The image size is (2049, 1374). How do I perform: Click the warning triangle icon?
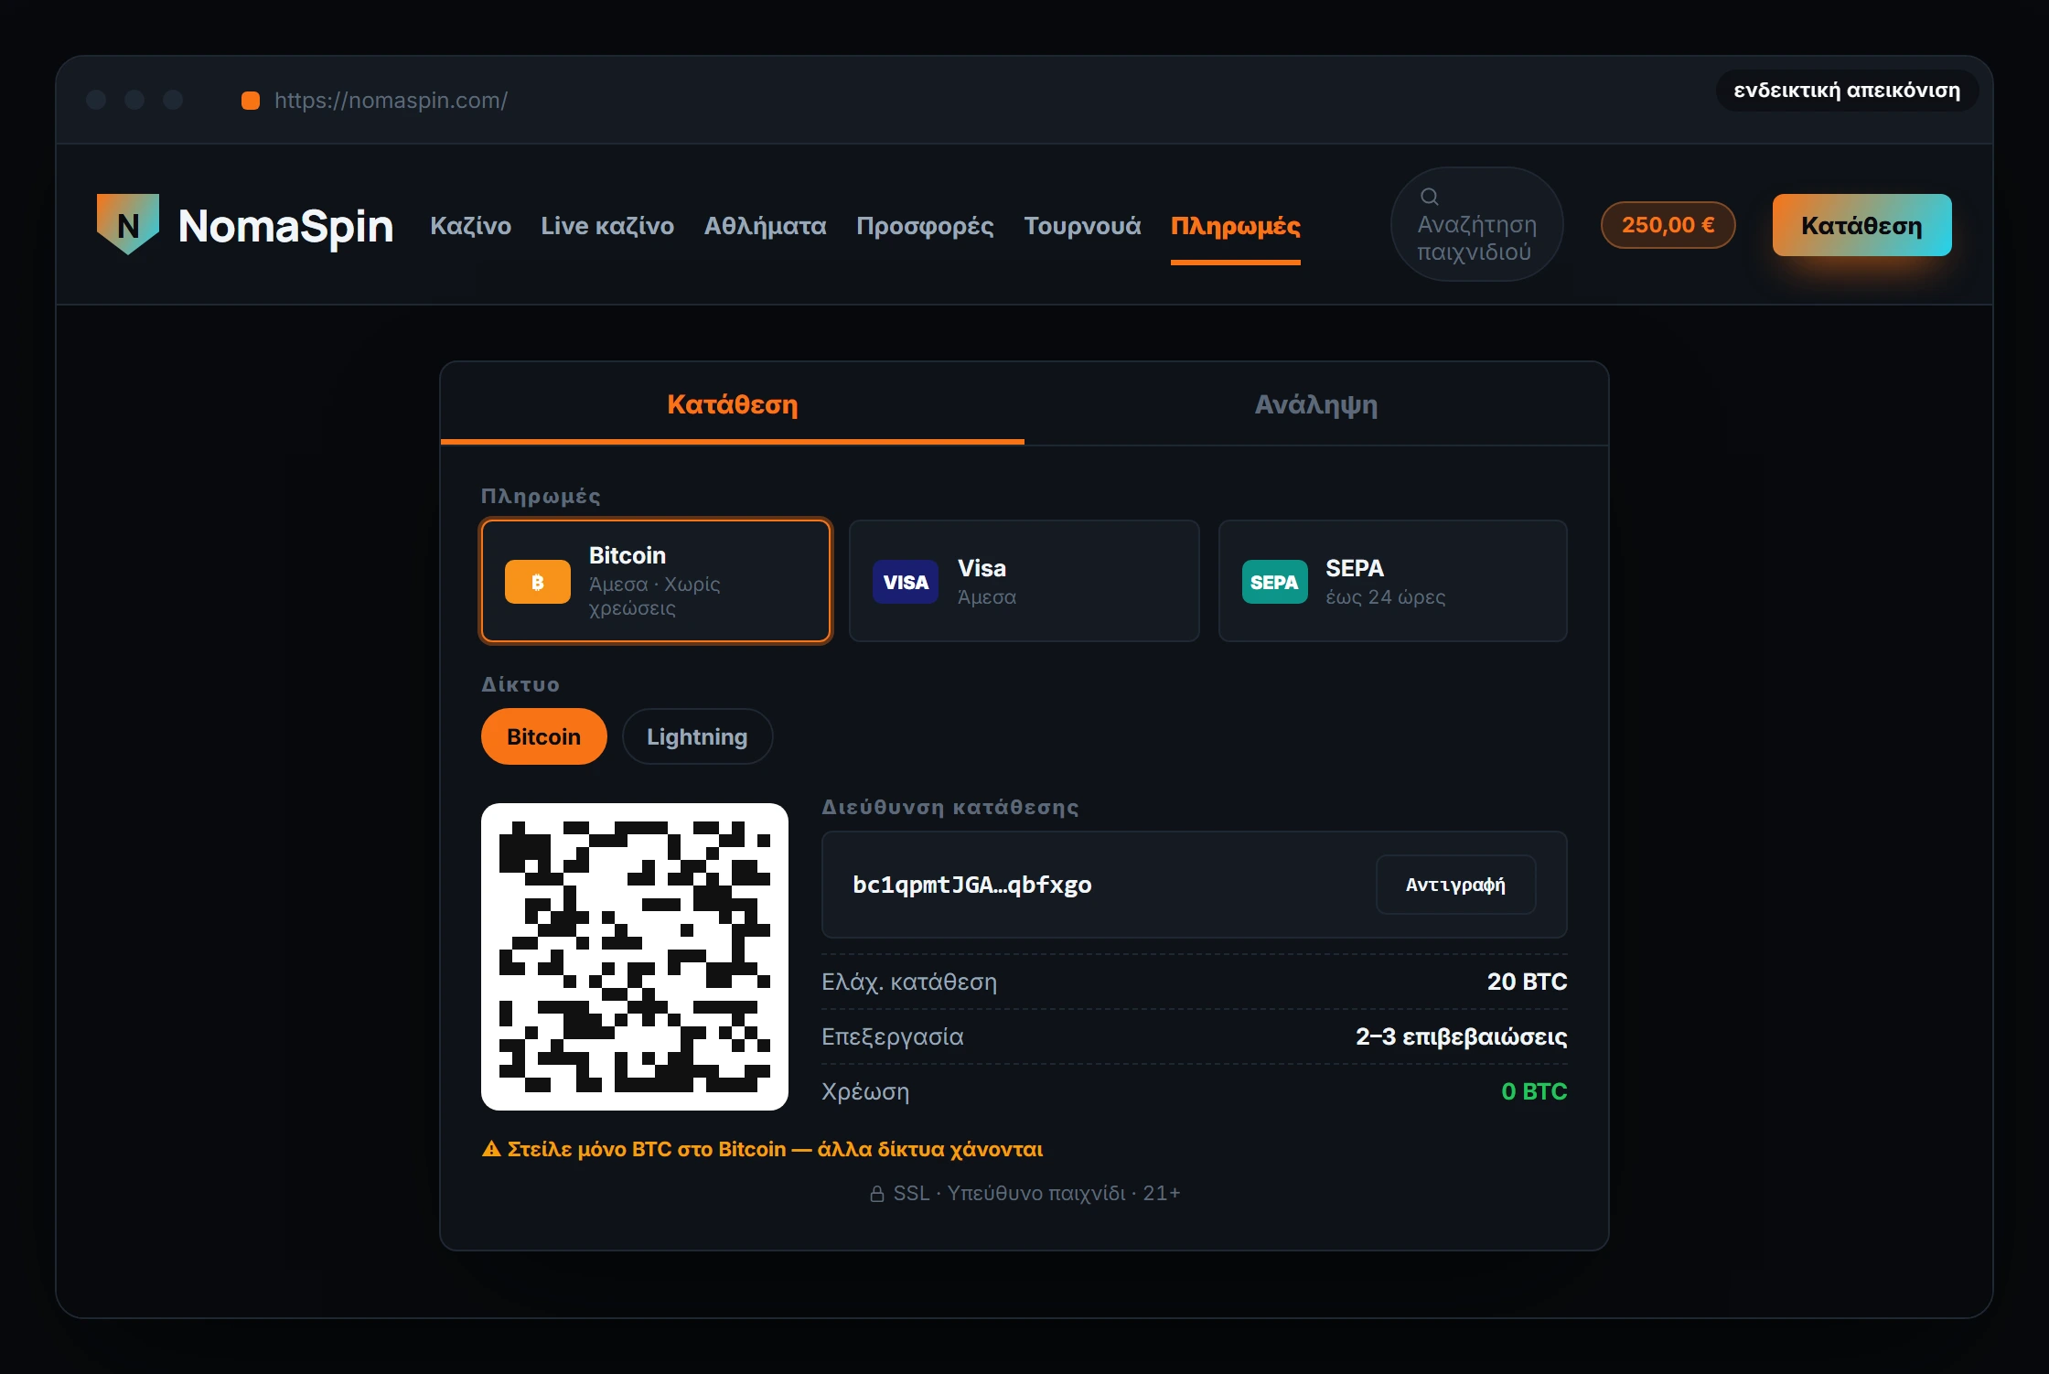point(491,1149)
